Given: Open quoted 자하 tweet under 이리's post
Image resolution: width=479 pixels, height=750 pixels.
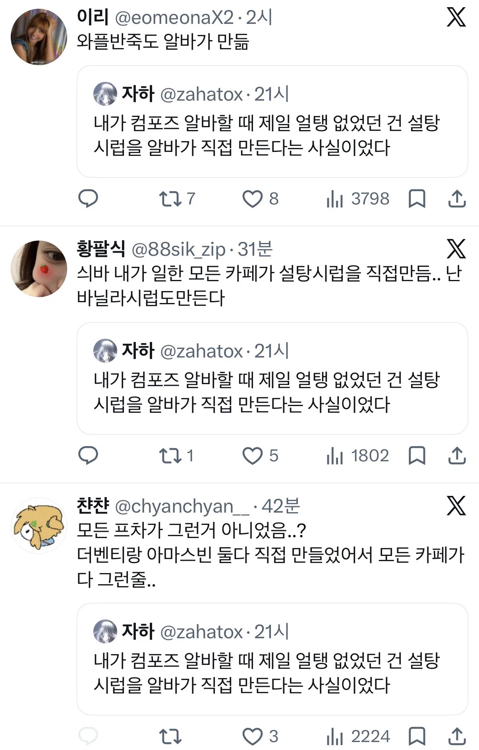Looking at the screenshot, I should [x=272, y=121].
